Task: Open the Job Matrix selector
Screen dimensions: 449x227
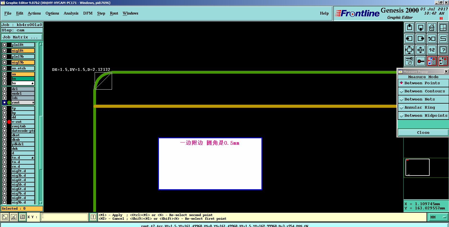Action: pyautogui.click(x=22, y=37)
